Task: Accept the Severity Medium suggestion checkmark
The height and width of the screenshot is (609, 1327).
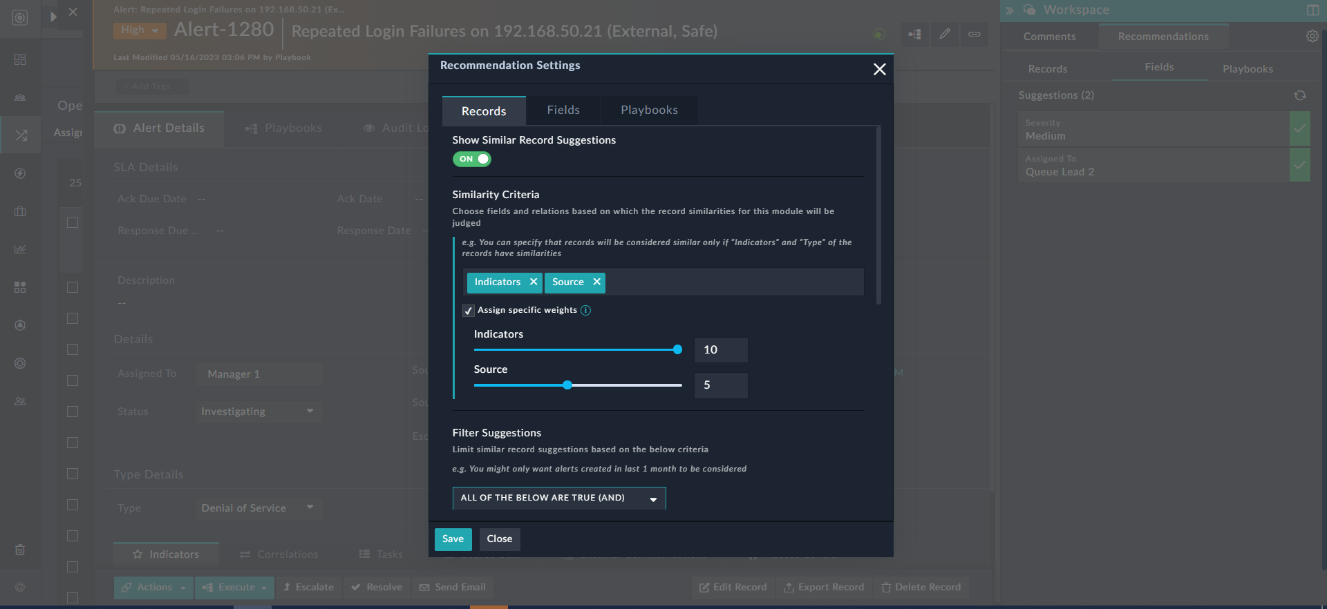Action: 1299,129
